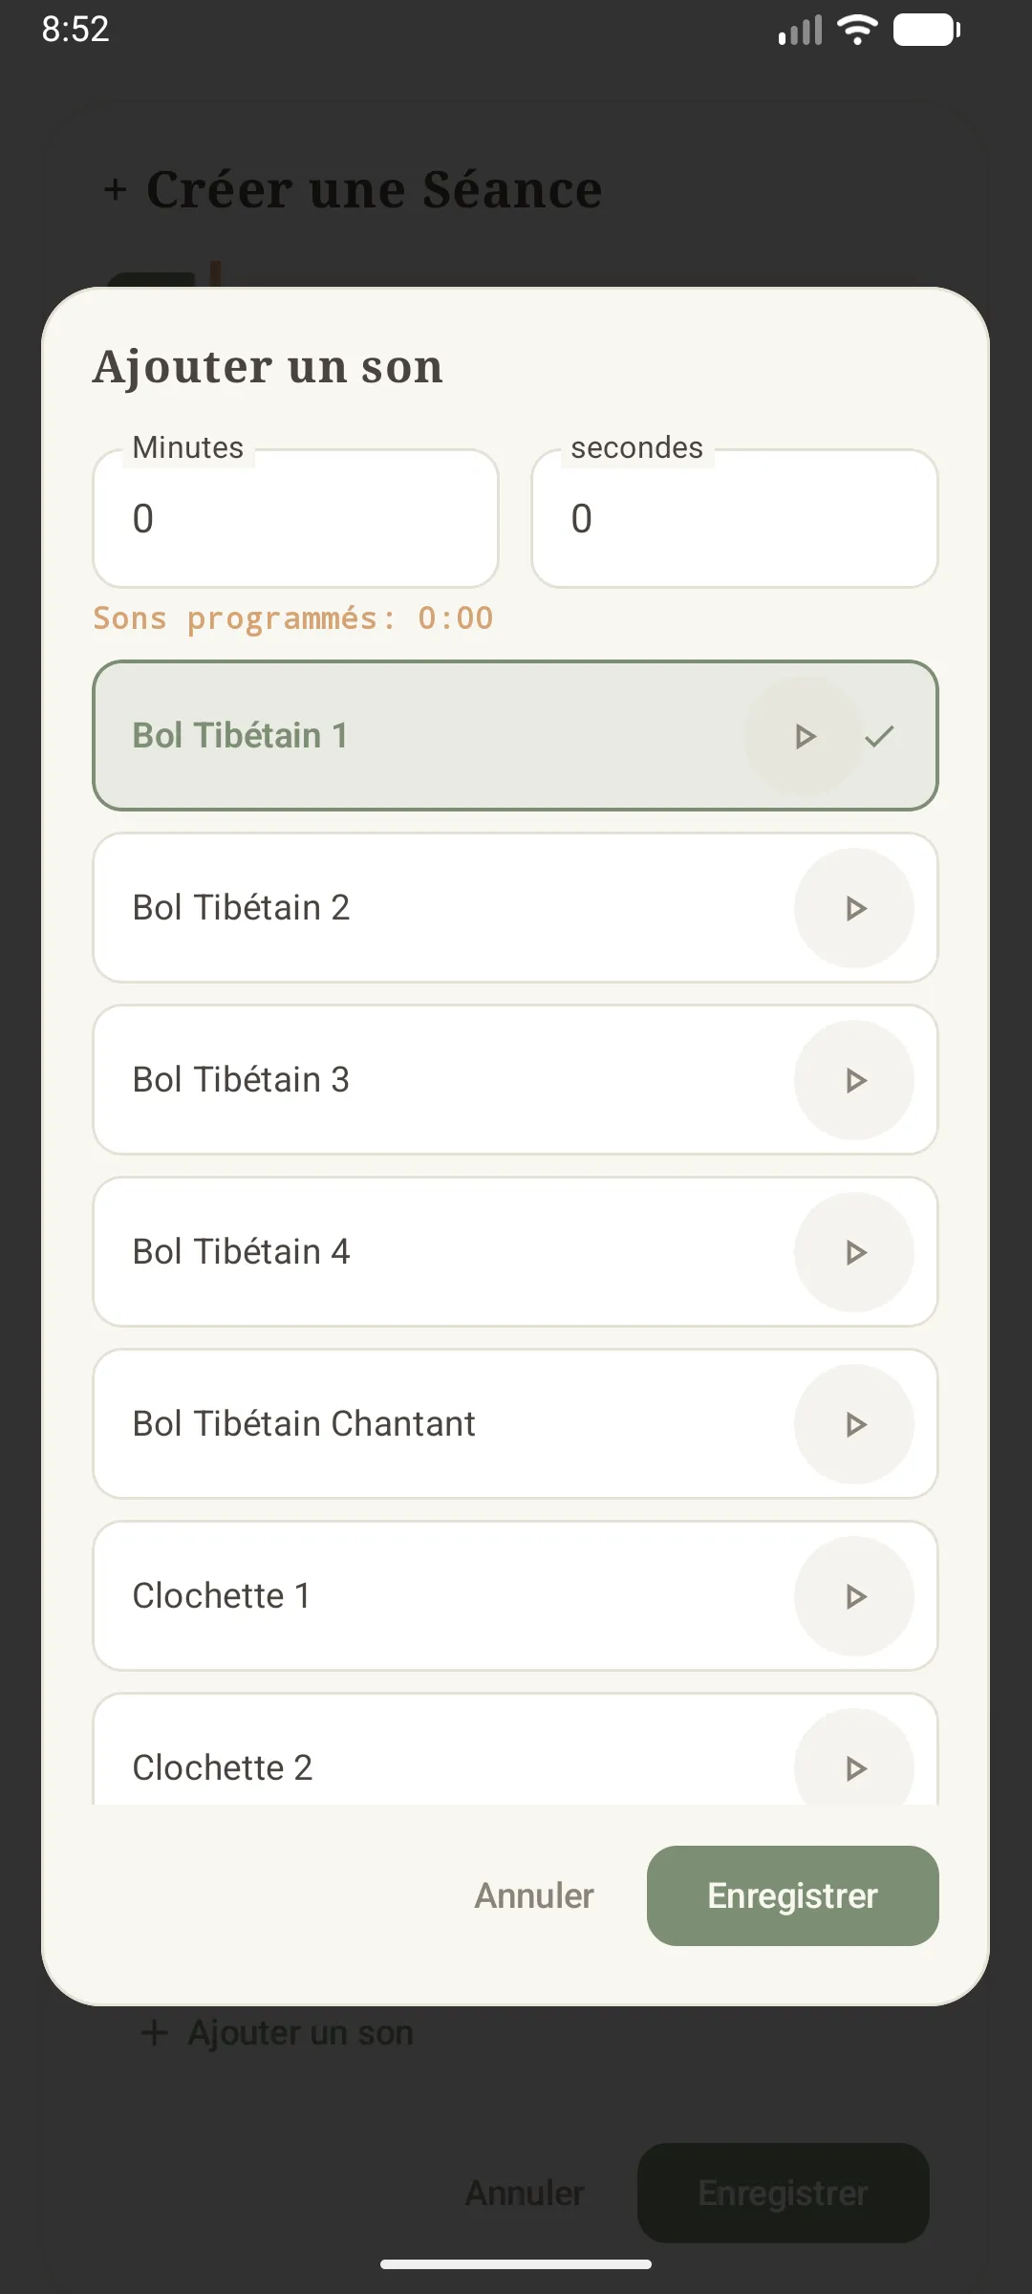Focus the secondes input field
Viewport: 1032px width, 2294px height.
point(735,518)
